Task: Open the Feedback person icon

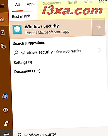Action: 6,123
